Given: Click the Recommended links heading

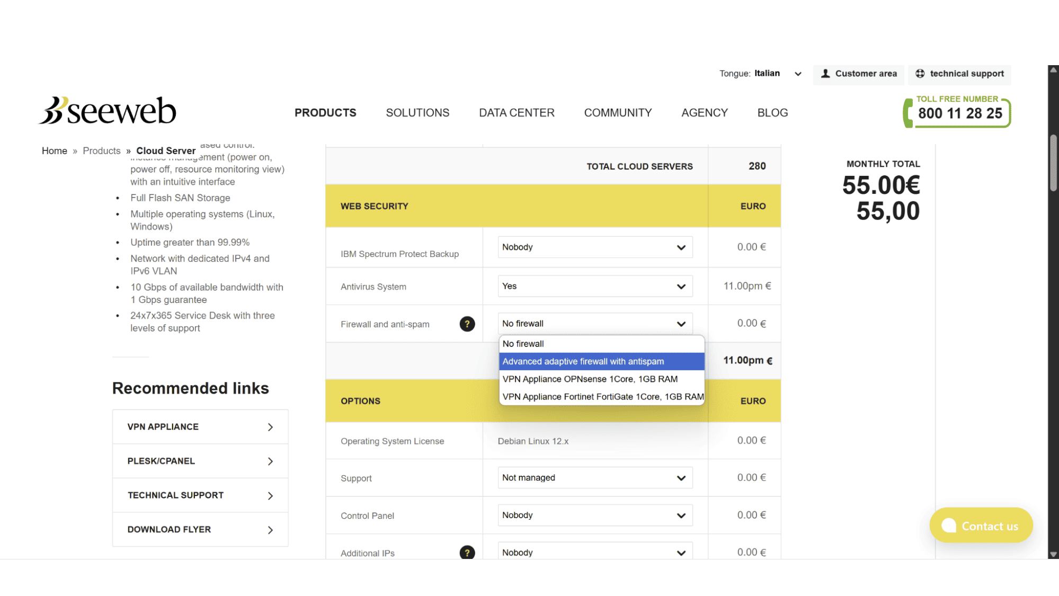Looking at the screenshot, I should coord(191,388).
